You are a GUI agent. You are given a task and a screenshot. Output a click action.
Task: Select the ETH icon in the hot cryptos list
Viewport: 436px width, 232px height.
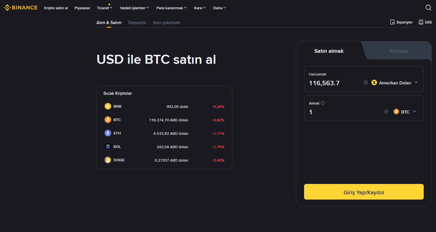tap(108, 133)
